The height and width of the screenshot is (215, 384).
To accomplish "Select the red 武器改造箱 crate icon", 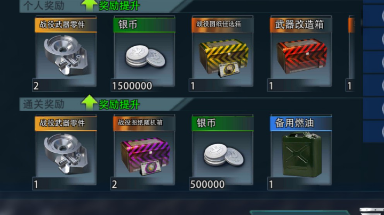I will pos(302,56).
